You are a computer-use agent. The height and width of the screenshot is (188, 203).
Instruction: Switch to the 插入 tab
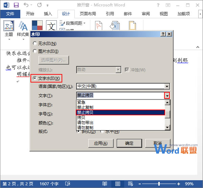[x=48, y=14]
